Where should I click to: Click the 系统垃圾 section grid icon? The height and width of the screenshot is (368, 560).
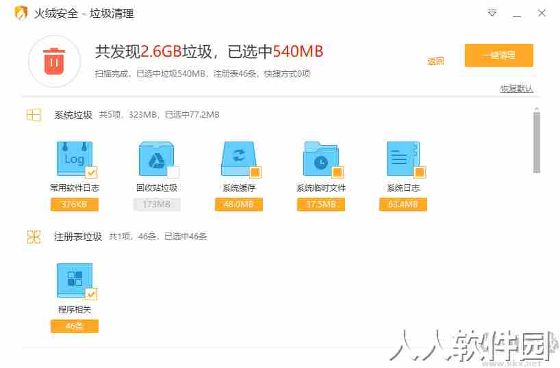(34, 115)
